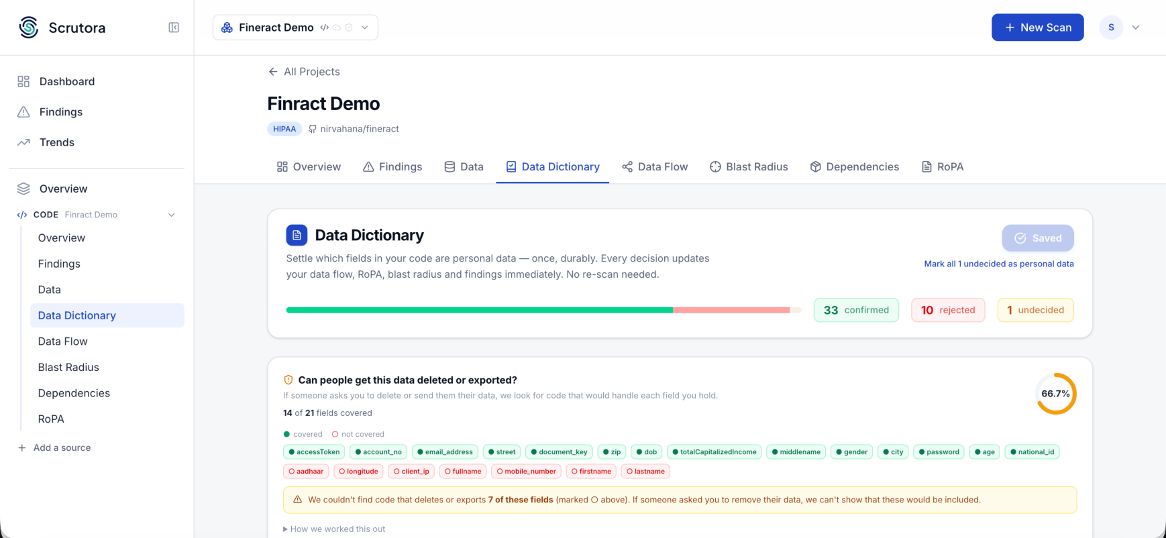Viewport: 1166px width, 538px height.
Task: Click the document icon on RoPA tab
Action: 926,166
